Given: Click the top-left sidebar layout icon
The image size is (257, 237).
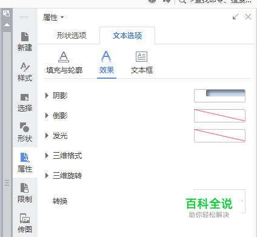Looking at the screenshot, I should (x=6, y=13).
